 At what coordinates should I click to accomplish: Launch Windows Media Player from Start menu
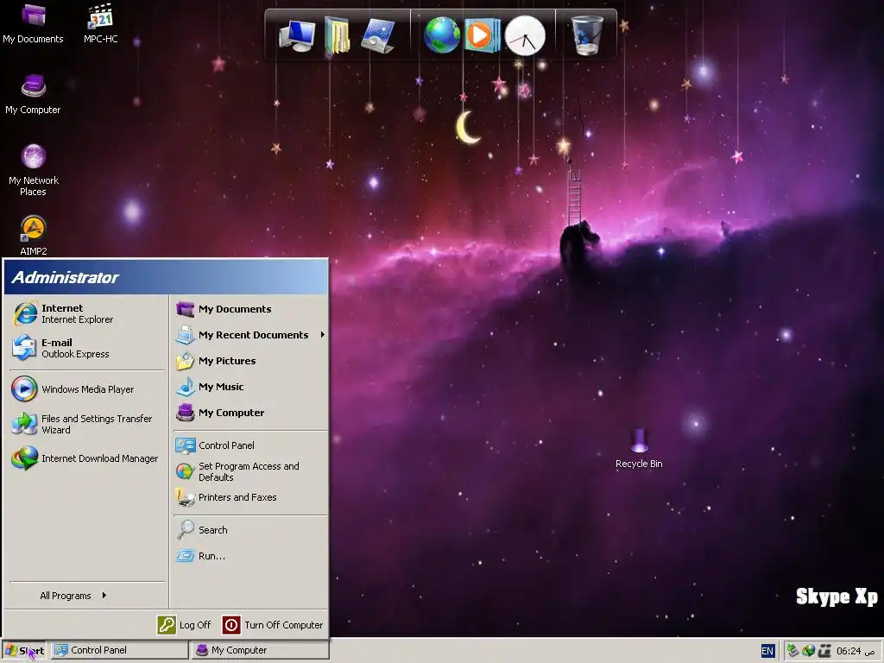[87, 389]
